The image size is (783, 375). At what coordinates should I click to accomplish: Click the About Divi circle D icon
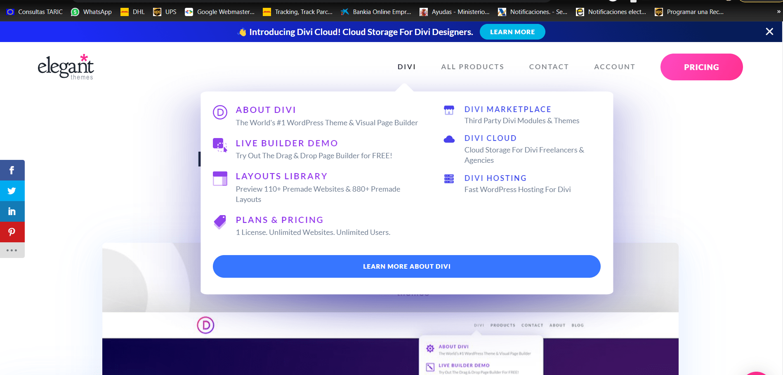click(x=220, y=112)
